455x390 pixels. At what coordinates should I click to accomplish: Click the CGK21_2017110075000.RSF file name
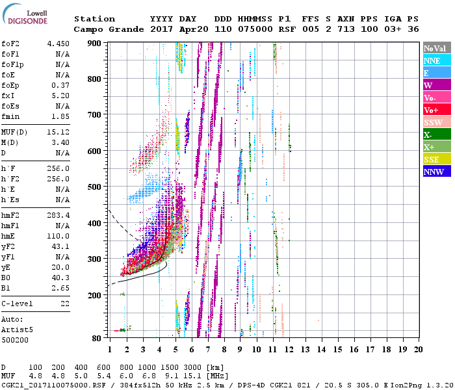[53, 385]
